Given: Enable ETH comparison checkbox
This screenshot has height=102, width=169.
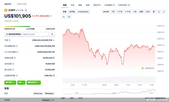Looking at the screenshot, I should [77, 98].
